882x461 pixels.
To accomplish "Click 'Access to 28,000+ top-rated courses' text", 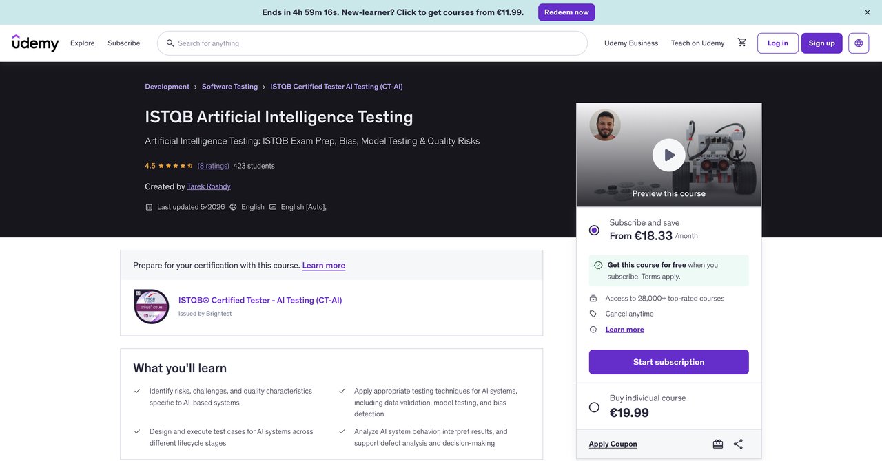I will click(665, 299).
